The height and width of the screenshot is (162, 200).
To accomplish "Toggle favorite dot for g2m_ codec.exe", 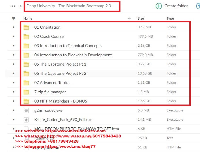I will 14,110.
